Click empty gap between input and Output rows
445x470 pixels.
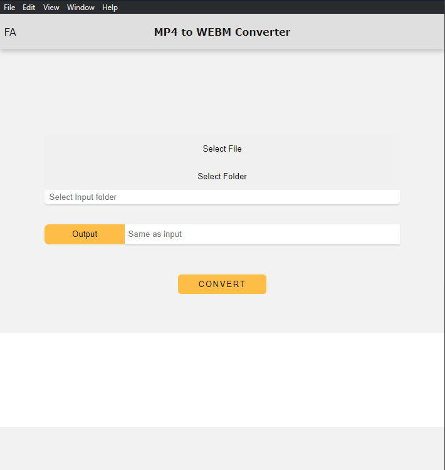(222, 214)
